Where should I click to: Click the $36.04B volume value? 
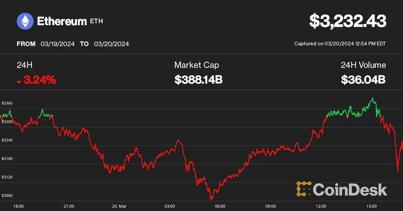pos(363,80)
